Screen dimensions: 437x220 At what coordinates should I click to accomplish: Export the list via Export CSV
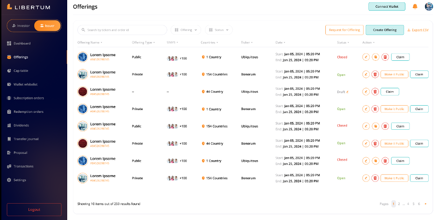418,30
